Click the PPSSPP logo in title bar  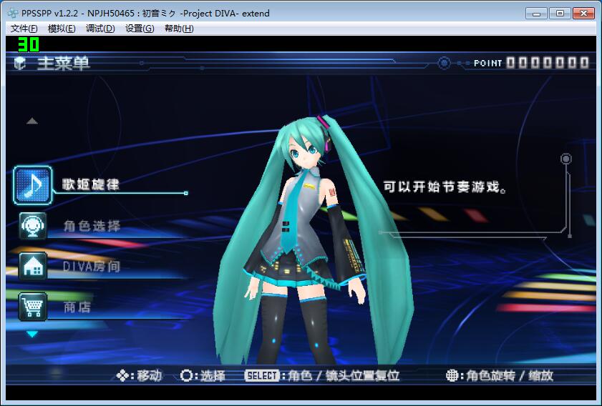(12, 13)
